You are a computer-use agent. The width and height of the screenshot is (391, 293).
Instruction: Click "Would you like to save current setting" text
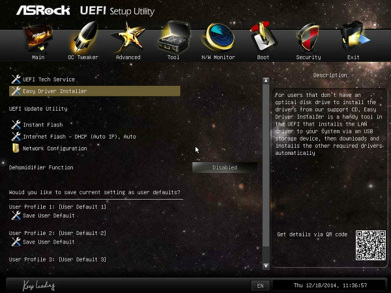coord(94,192)
